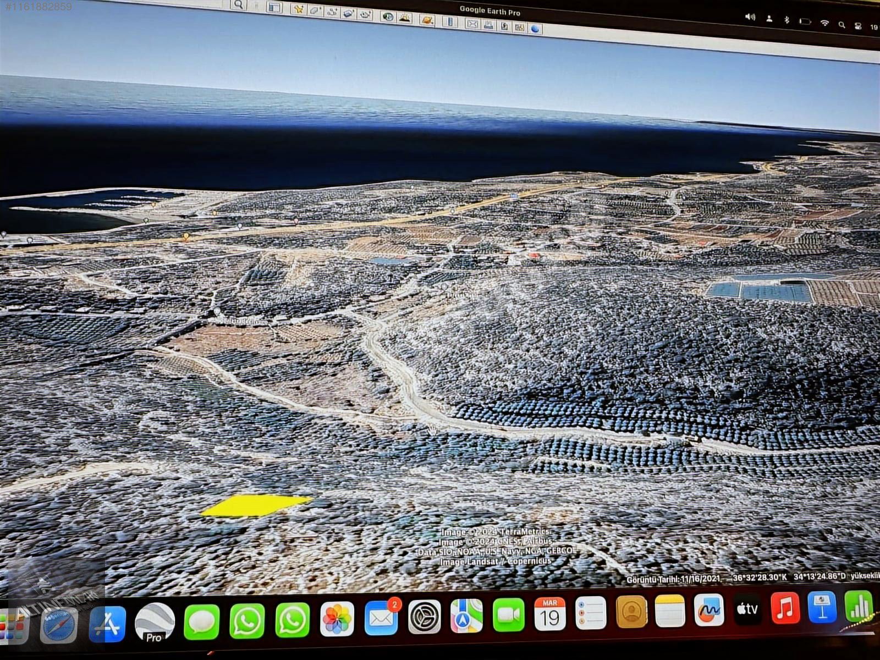The height and width of the screenshot is (660, 880).
Task: Click the yellow highlighted land parcel polygon
Action: point(255,505)
